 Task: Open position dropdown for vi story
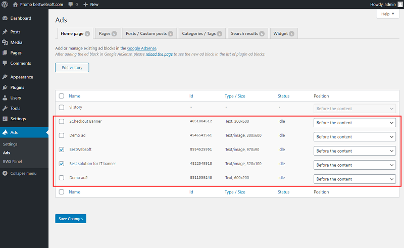(x=355, y=109)
